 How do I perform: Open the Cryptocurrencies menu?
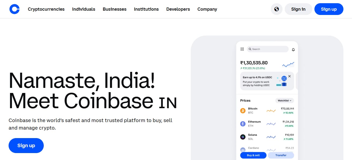pyautogui.click(x=46, y=9)
